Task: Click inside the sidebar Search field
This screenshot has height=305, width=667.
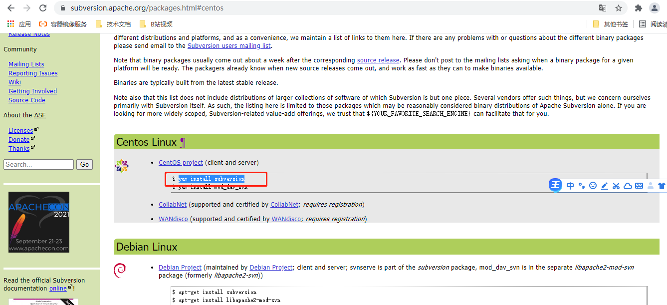Action: [38, 164]
